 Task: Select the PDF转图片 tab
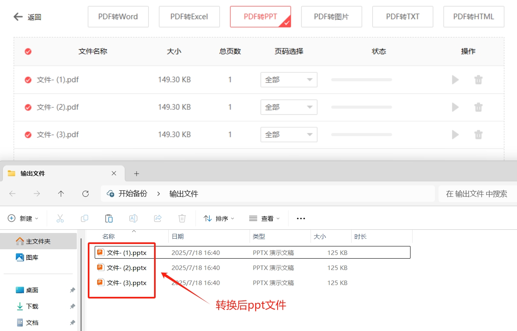point(331,16)
